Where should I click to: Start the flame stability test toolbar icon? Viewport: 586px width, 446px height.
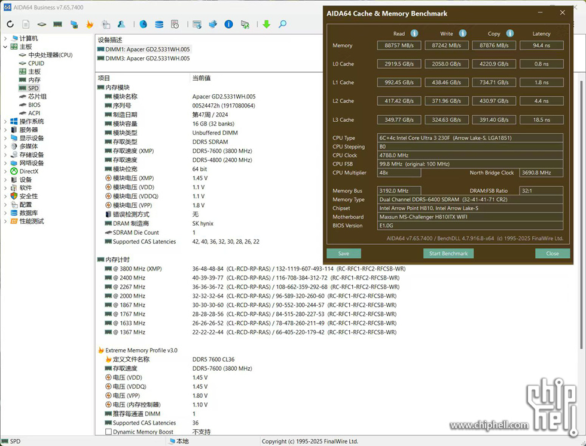pyautogui.click(x=90, y=24)
